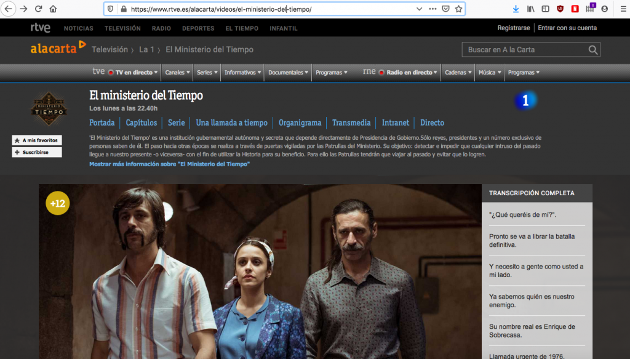
Task: Click the episode video thumbnail
Action: point(260,272)
